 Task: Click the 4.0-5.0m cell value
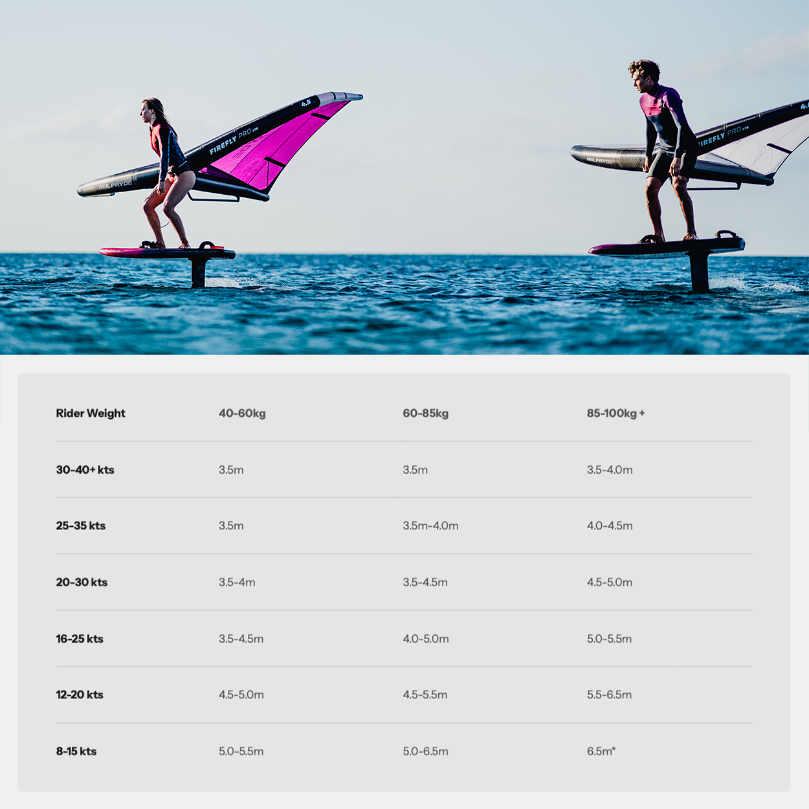tap(425, 639)
